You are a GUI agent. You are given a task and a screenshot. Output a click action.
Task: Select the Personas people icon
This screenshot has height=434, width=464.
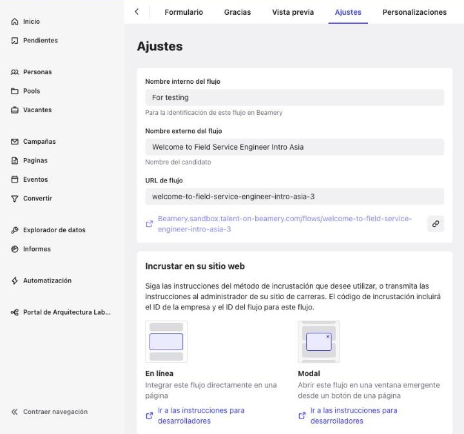pos(14,72)
